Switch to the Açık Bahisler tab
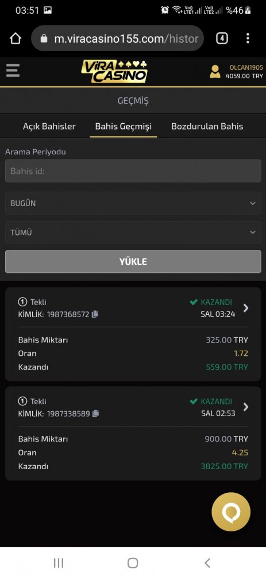 [x=49, y=127]
